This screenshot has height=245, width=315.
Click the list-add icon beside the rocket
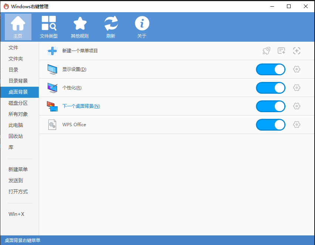point(281,51)
